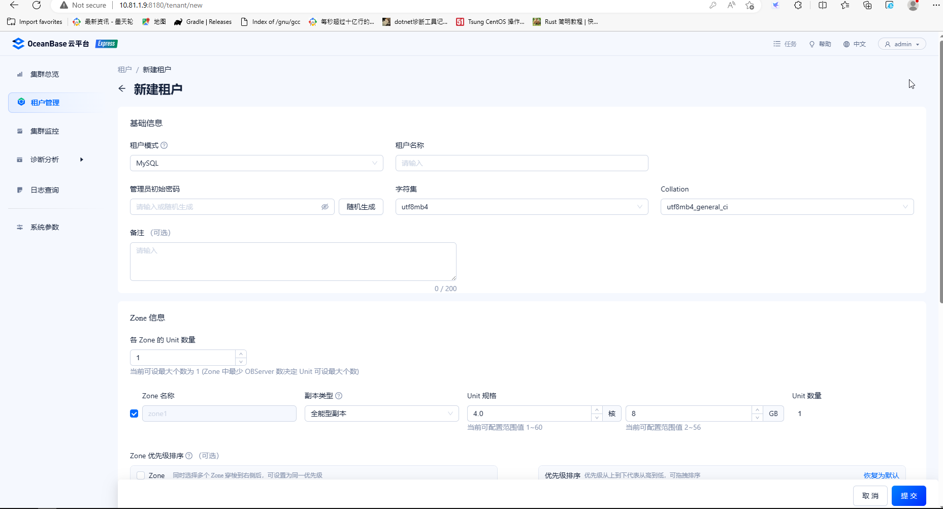
Task: Open the 副本类型 全能型副本 dropdown
Action: [x=382, y=413]
